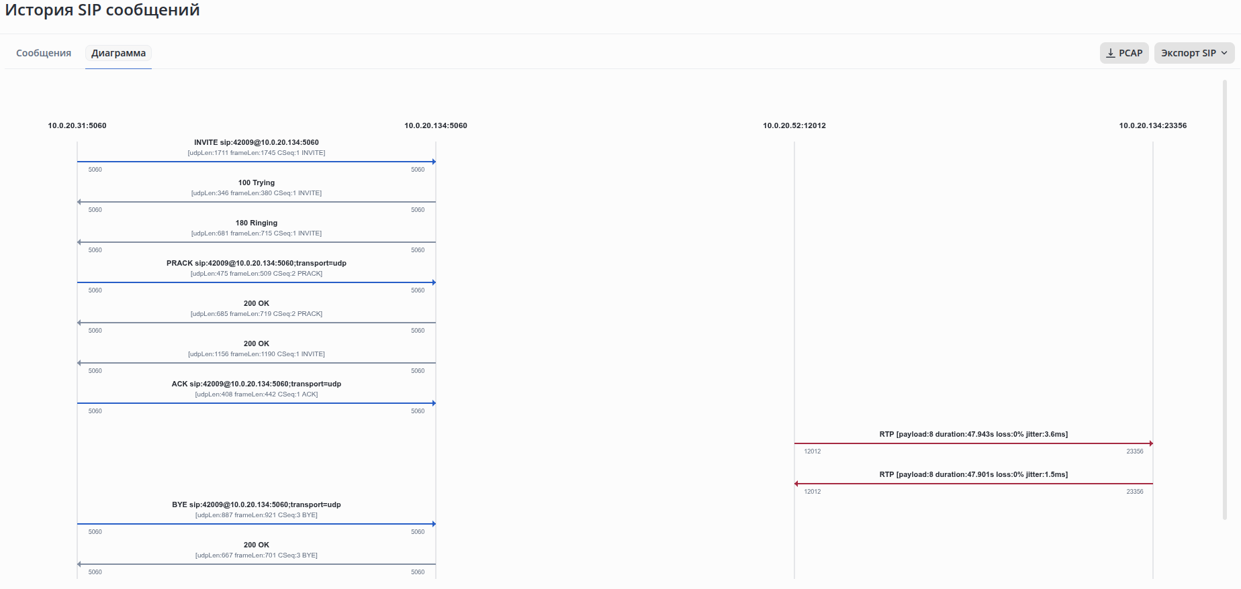This screenshot has height=589, width=1241.
Task: Click the 200 OK response for INVITE
Action: click(x=256, y=343)
